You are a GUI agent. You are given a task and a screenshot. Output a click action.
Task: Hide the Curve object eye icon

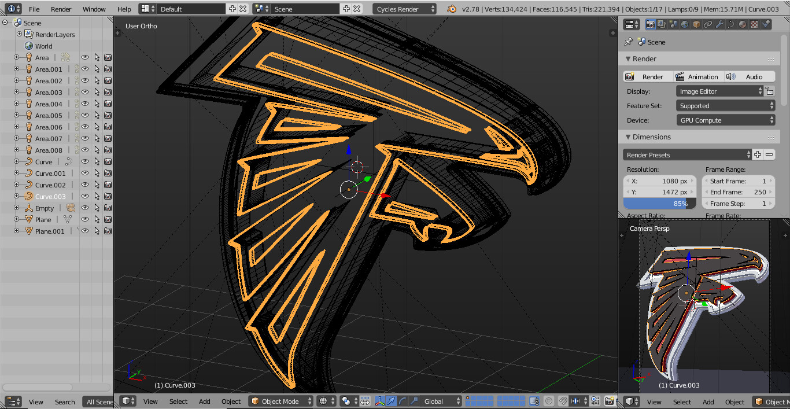pyautogui.click(x=85, y=161)
